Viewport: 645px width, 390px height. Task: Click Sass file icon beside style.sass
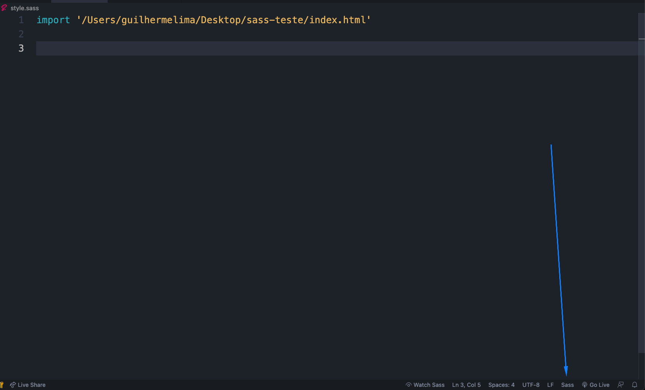click(x=4, y=8)
